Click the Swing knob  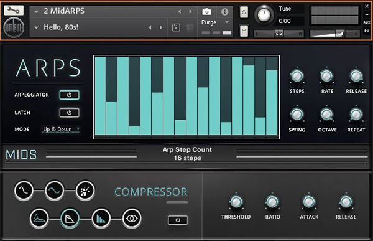[x=297, y=115]
